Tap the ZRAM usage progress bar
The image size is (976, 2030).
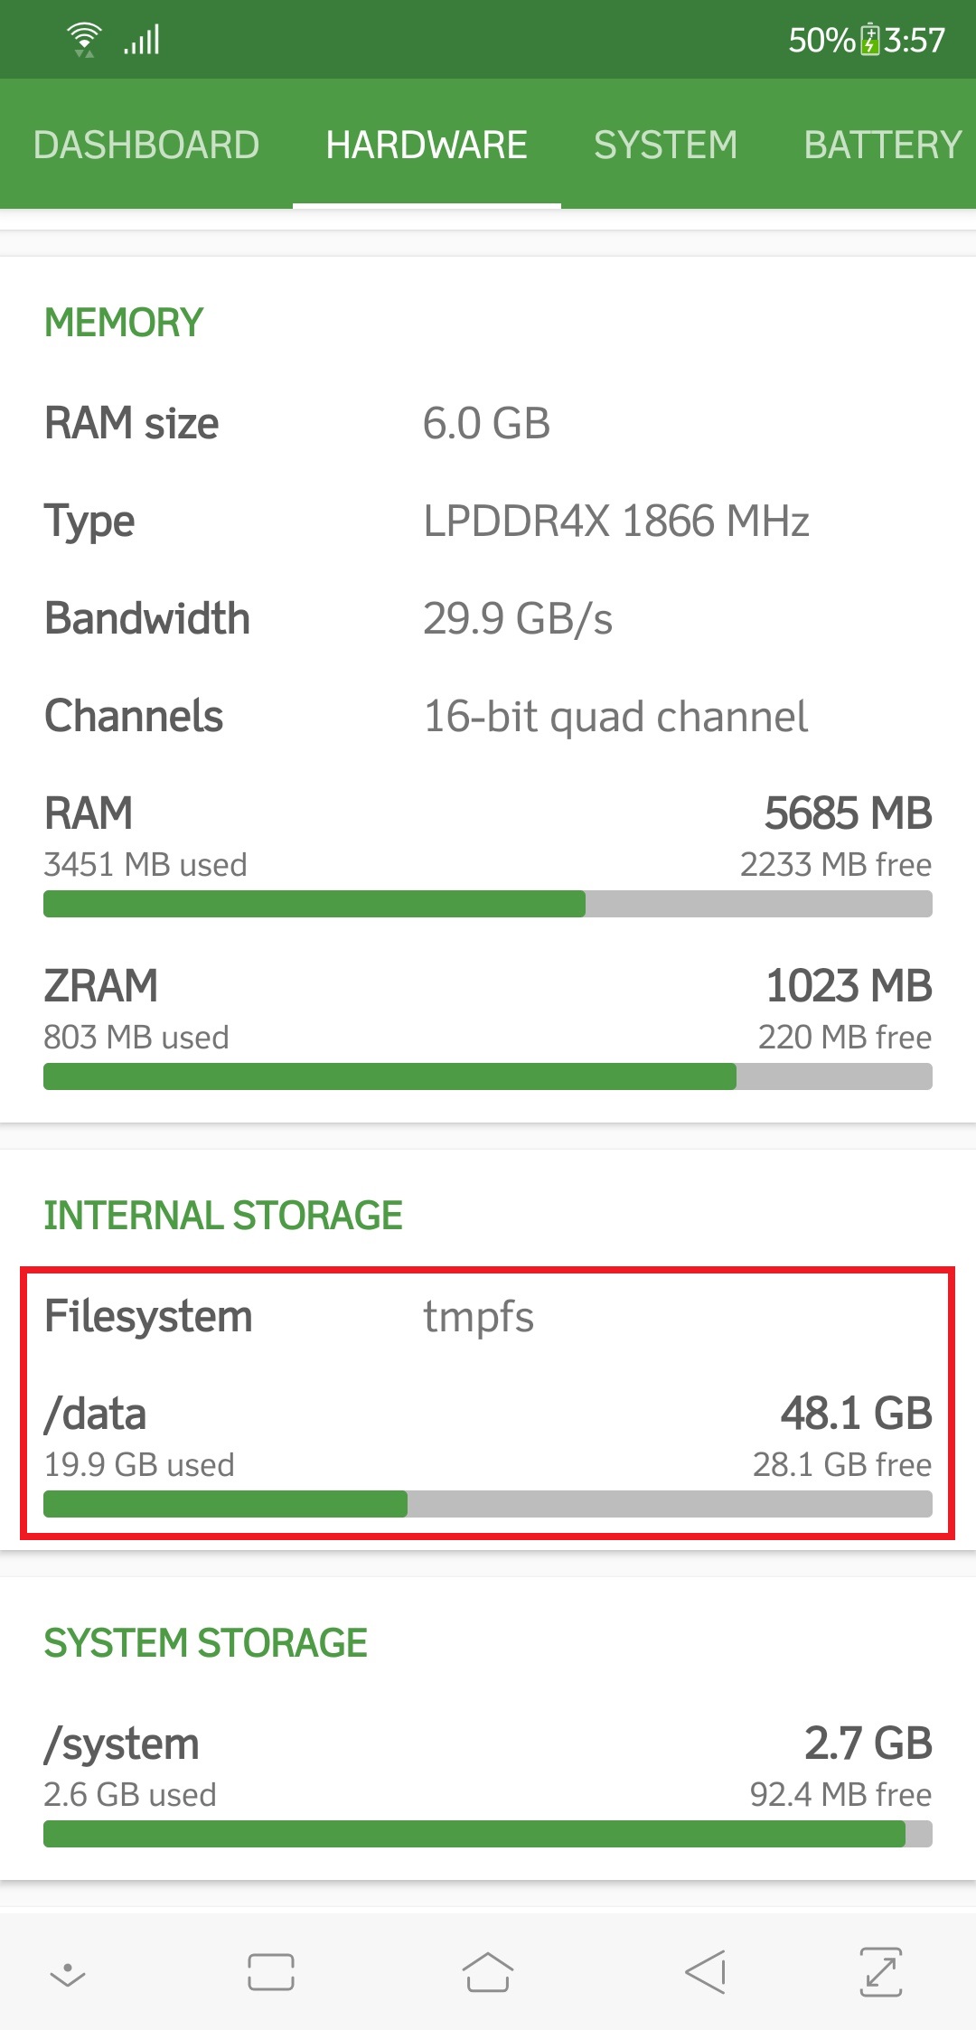click(x=488, y=1076)
